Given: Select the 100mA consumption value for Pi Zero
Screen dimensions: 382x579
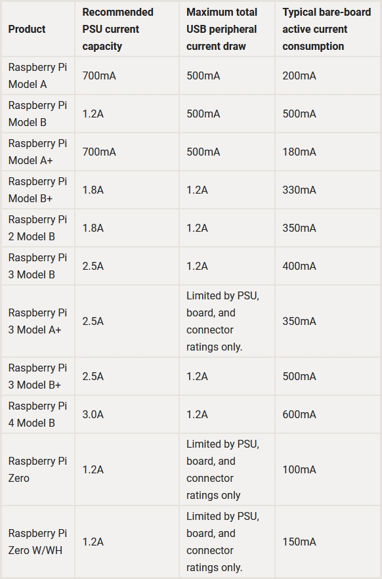Looking at the screenshot, I should [x=299, y=470].
